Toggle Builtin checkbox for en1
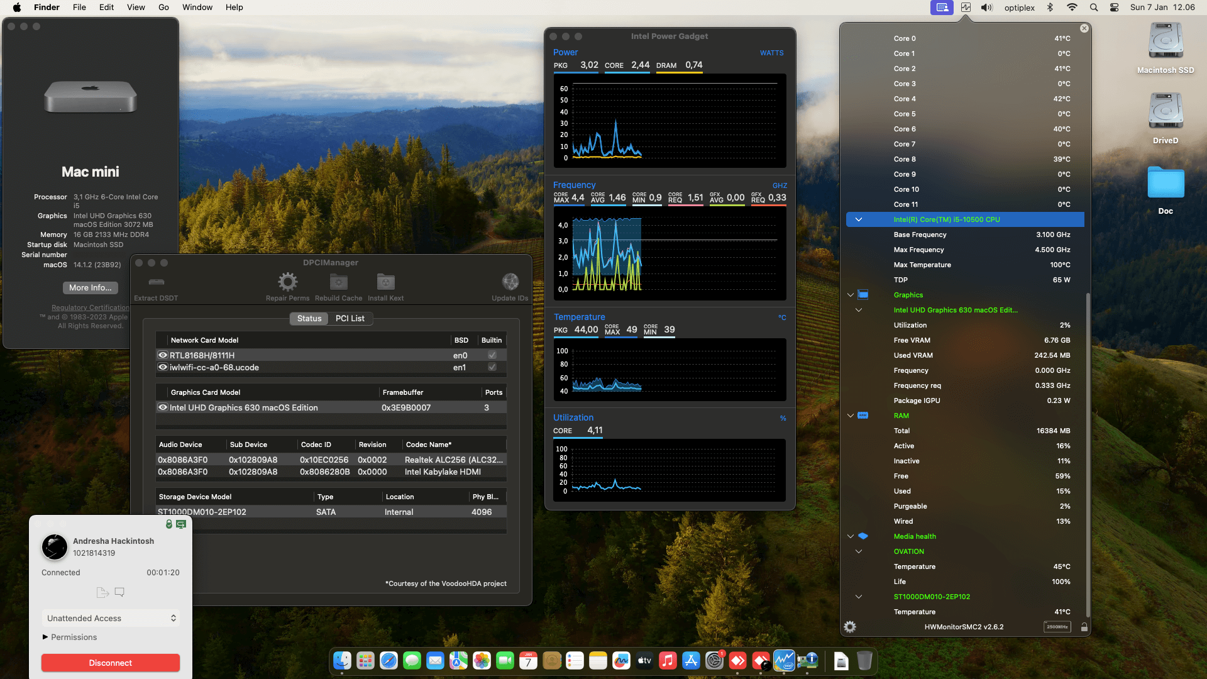Viewport: 1207px width, 679px height. tap(492, 367)
